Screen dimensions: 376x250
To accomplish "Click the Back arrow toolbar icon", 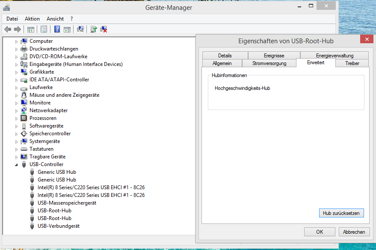I will (8, 29).
